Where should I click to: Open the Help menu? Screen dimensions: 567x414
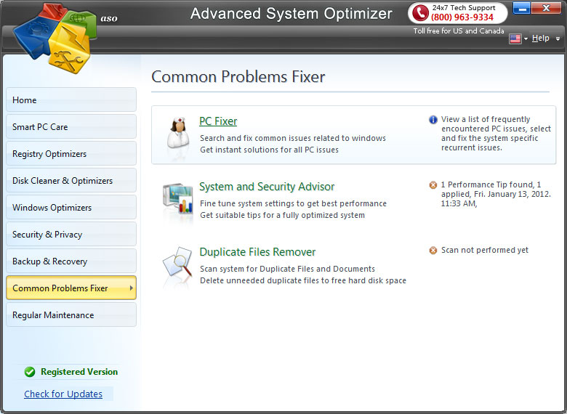click(x=540, y=38)
